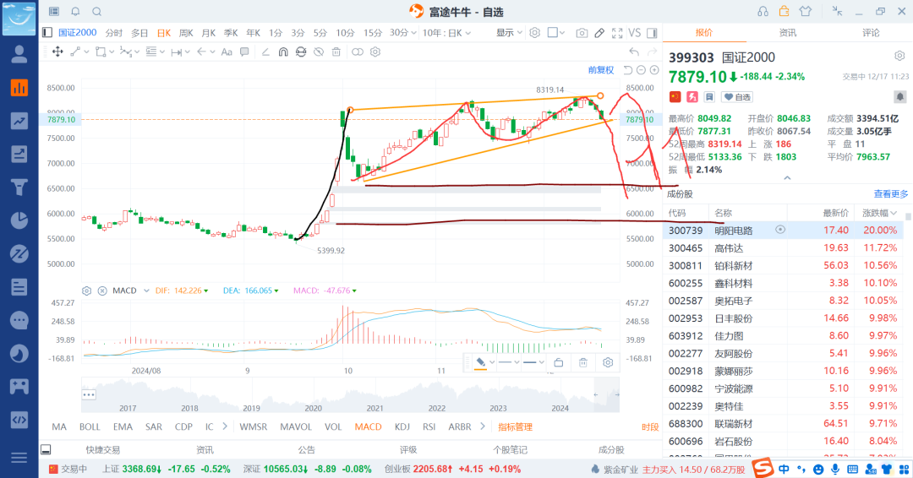913x478 pixels.
Task: Open chart settings gear near 显示
Action: [534, 33]
